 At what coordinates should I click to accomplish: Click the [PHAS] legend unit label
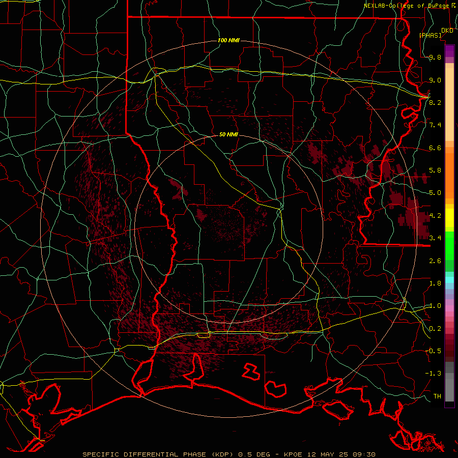(x=430, y=35)
